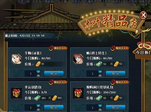Click the gold ingot price icon for 手鞠
151x112 pixels.
(x=38, y=64)
